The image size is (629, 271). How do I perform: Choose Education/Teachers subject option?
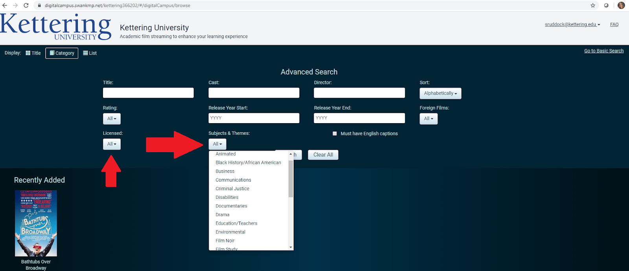[236, 223]
